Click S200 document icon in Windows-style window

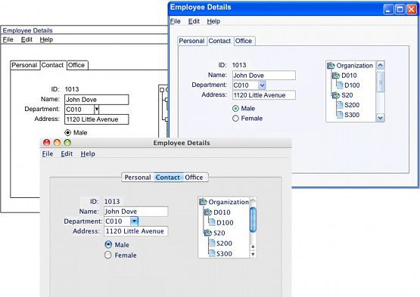[340, 105]
